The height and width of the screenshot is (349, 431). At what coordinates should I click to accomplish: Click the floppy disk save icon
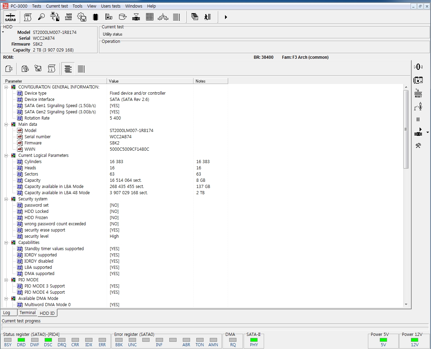[38, 69]
